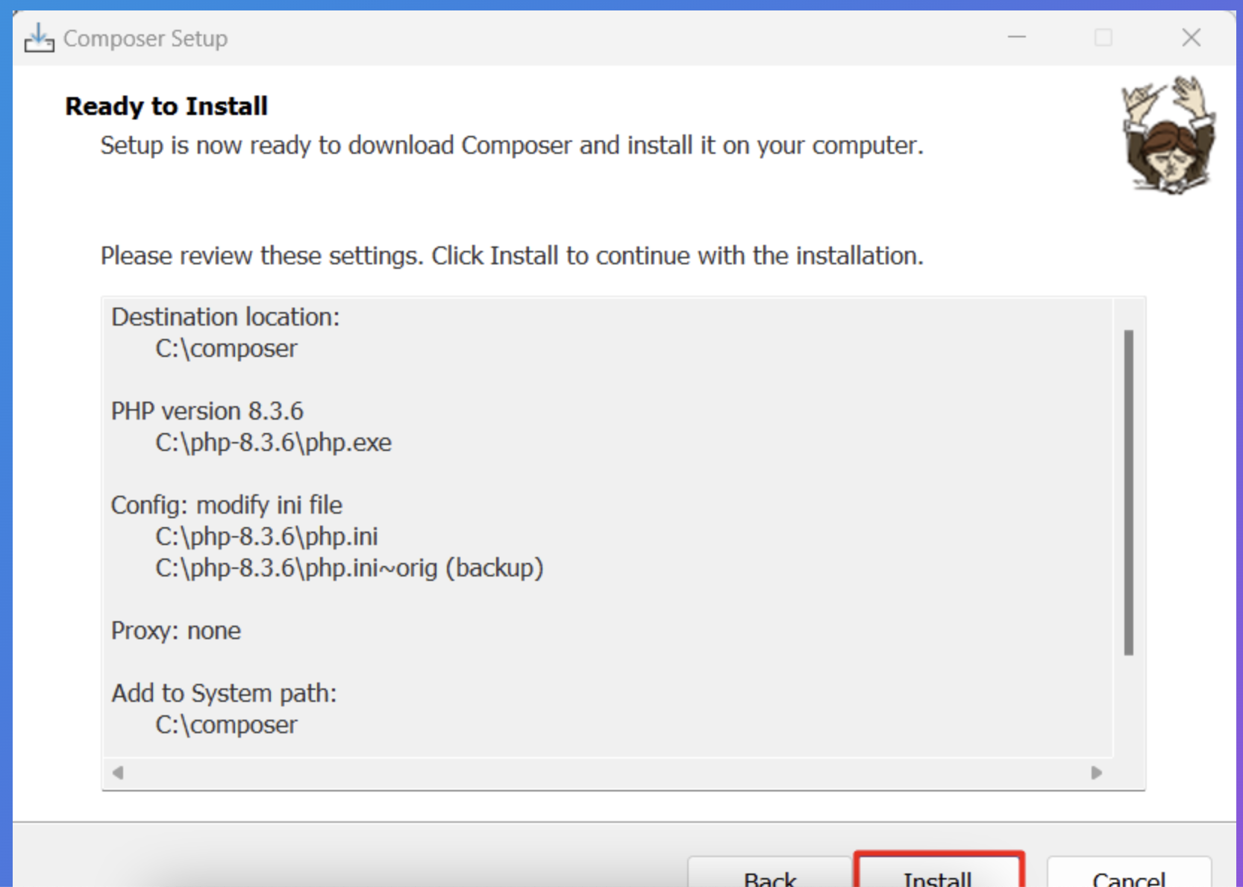The width and height of the screenshot is (1243, 887).
Task: Click the 'Config: modify ini file' line
Action: (227, 505)
